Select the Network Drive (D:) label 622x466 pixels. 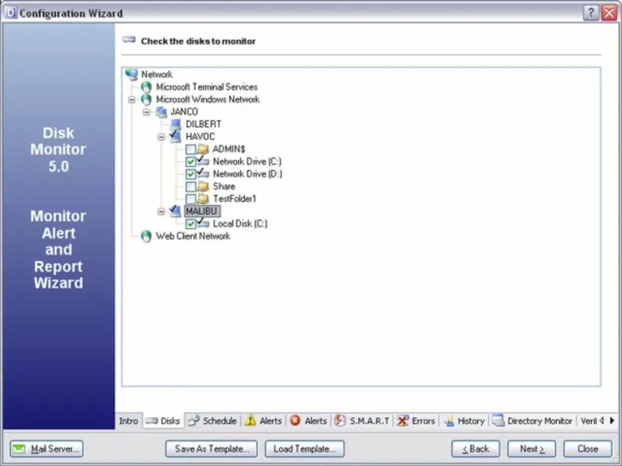[247, 173]
